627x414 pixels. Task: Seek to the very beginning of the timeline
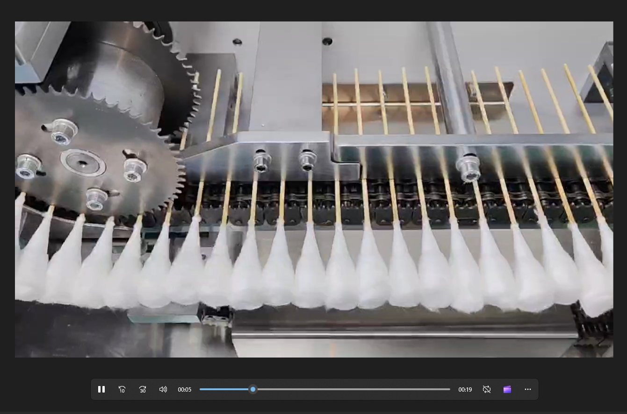tap(201, 389)
